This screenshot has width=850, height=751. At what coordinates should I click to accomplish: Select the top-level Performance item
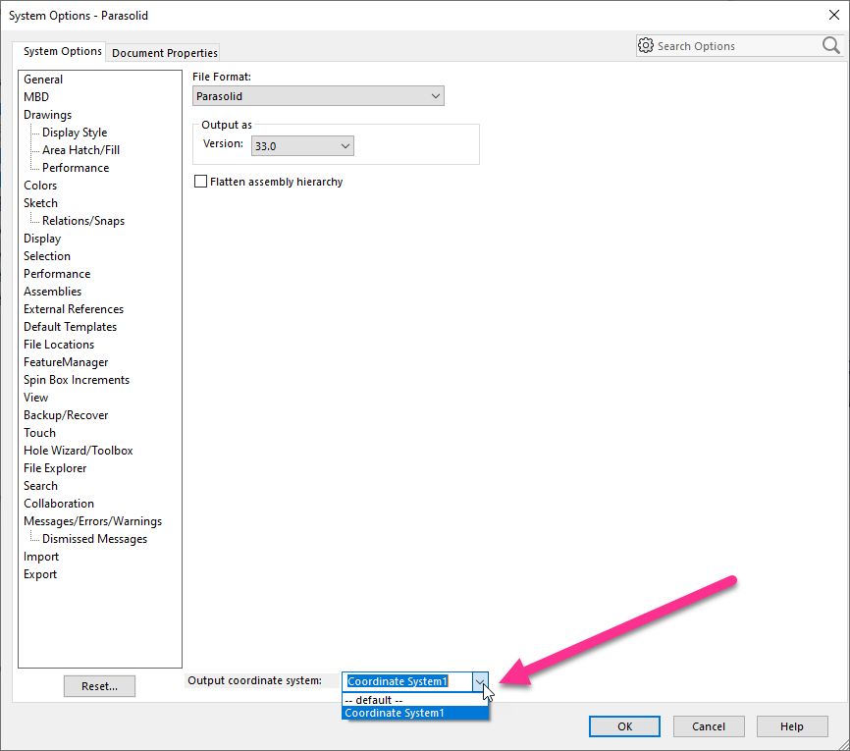point(57,274)
